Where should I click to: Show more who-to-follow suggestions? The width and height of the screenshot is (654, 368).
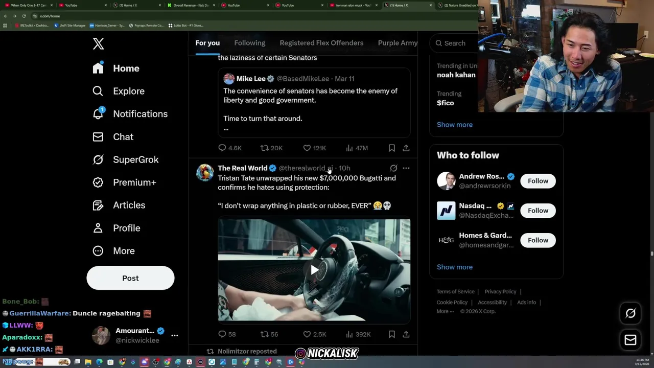point(455,267)
